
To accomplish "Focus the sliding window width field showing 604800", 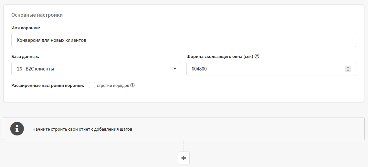I will [x=271, y=69].
